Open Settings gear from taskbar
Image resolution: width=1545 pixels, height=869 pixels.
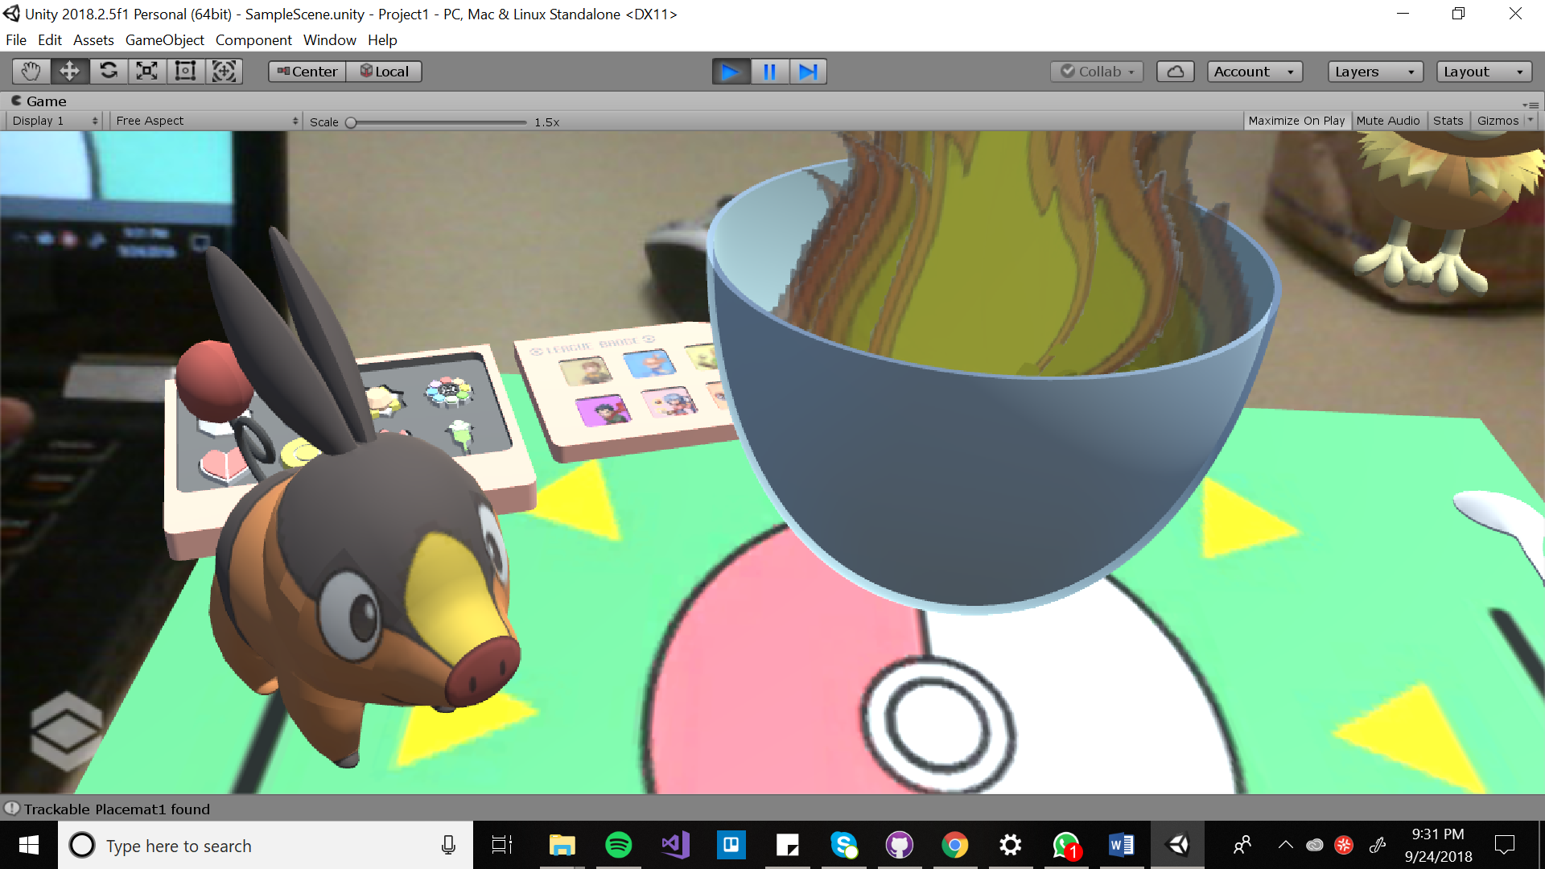(1010, 845)
